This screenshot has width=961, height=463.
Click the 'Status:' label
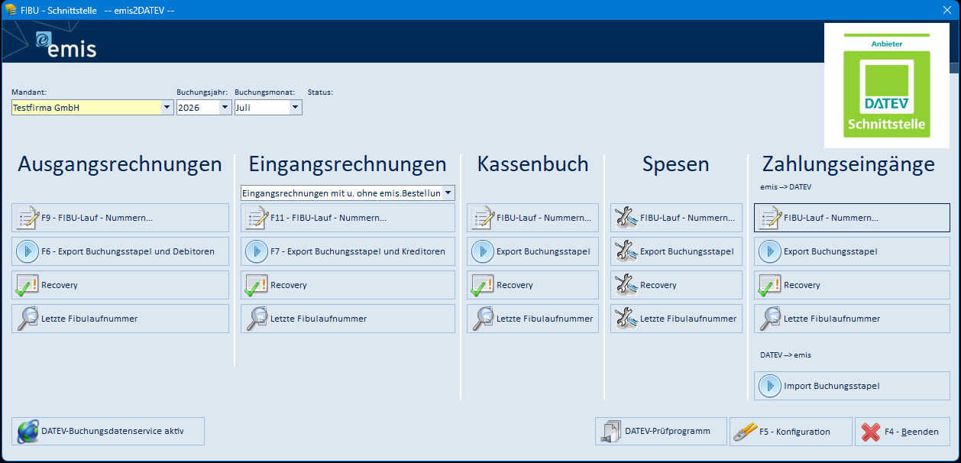[x=320, y=92]
